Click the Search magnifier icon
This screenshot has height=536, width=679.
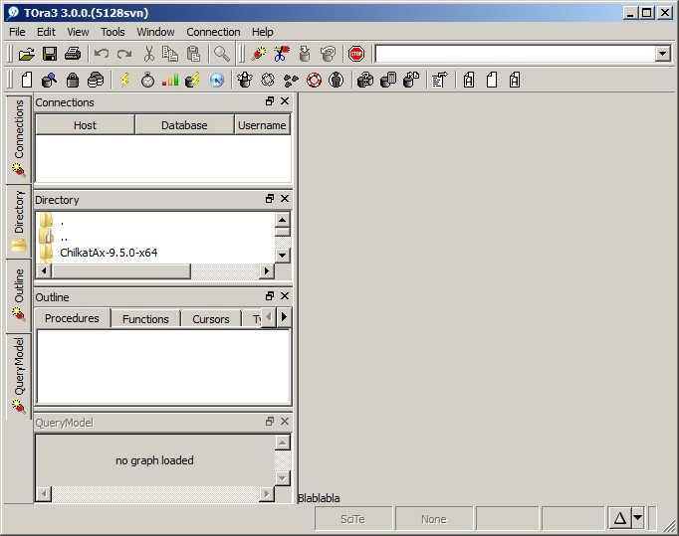(222, 54)
